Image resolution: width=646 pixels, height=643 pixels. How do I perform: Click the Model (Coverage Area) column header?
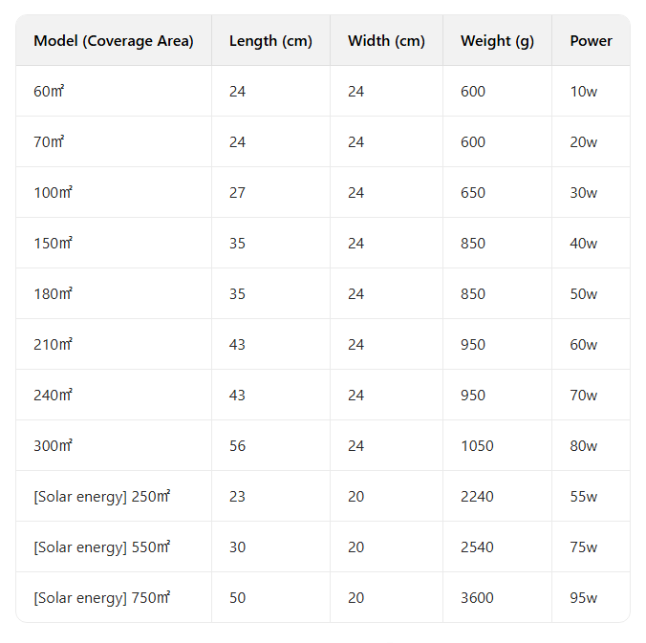coord(114,41)
